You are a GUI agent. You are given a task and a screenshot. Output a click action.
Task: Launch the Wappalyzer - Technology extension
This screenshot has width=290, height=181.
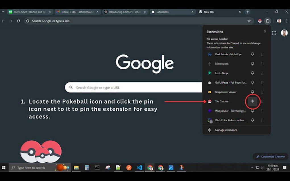227,111
